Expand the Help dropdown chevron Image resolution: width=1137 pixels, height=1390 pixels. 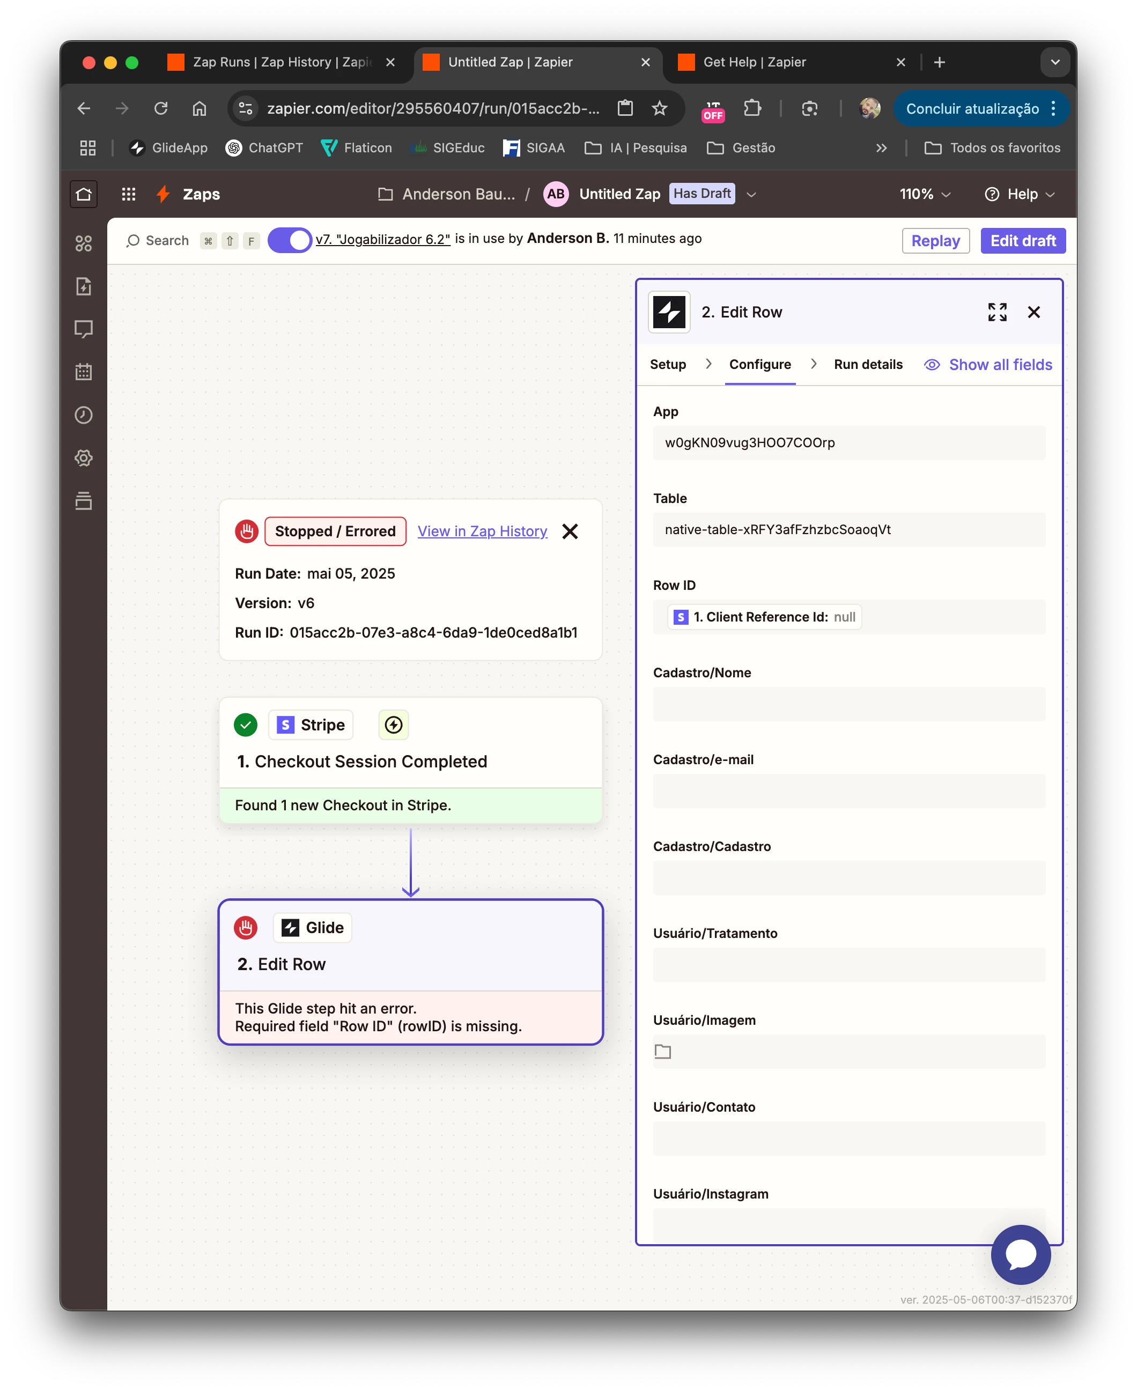tap(1050, 195)
